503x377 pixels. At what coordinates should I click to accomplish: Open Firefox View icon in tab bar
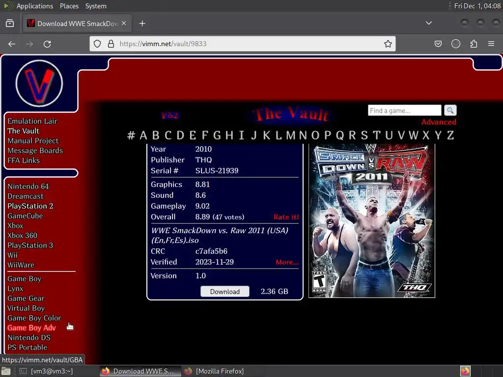pos(10,24)
